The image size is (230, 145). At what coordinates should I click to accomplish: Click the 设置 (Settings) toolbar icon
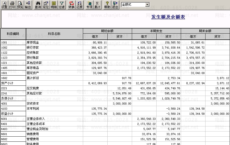(4, 5)
